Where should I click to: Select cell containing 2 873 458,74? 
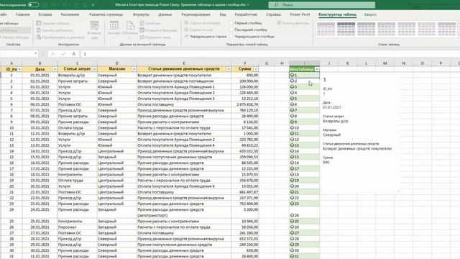pos(245,104)
